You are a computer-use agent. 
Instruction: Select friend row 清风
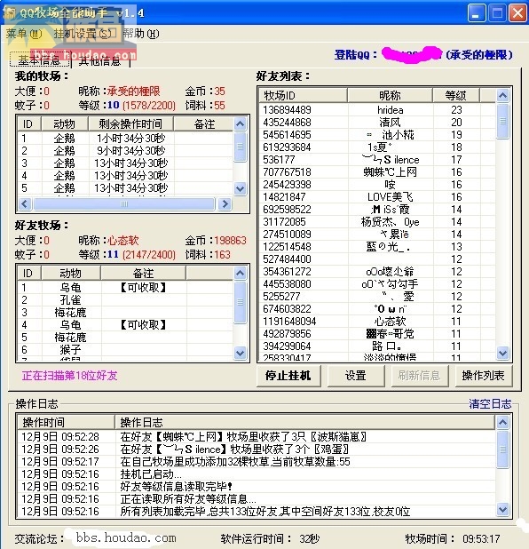377,123
